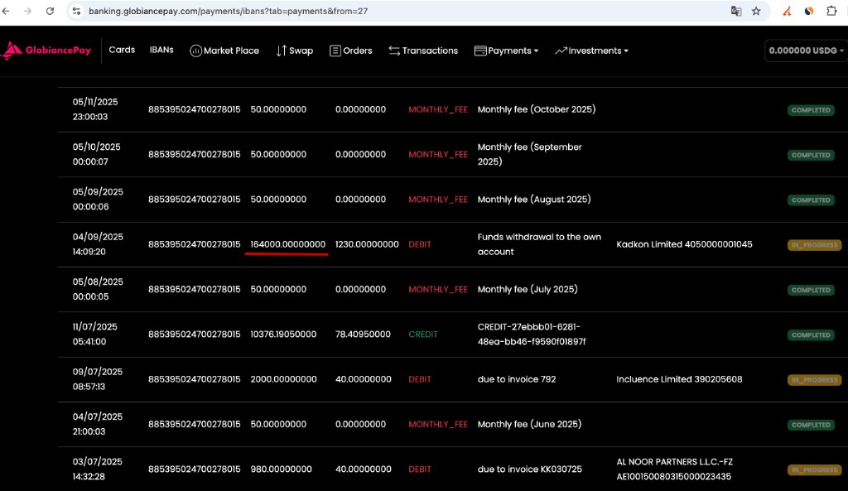Click 'Monthly fee (October 2025)' description

click(x=537, y=109)
